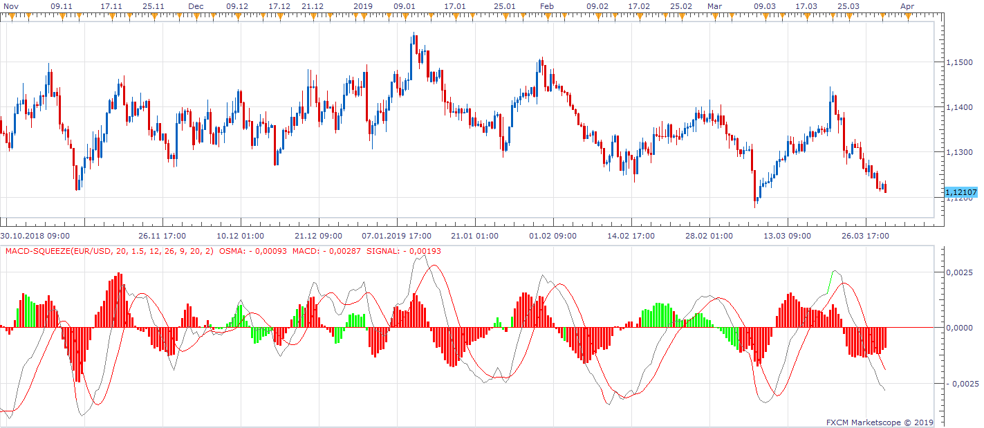Click the 17.01 date on top axis
This screenshot has width=984, height=428.
[x=455, y=6]
